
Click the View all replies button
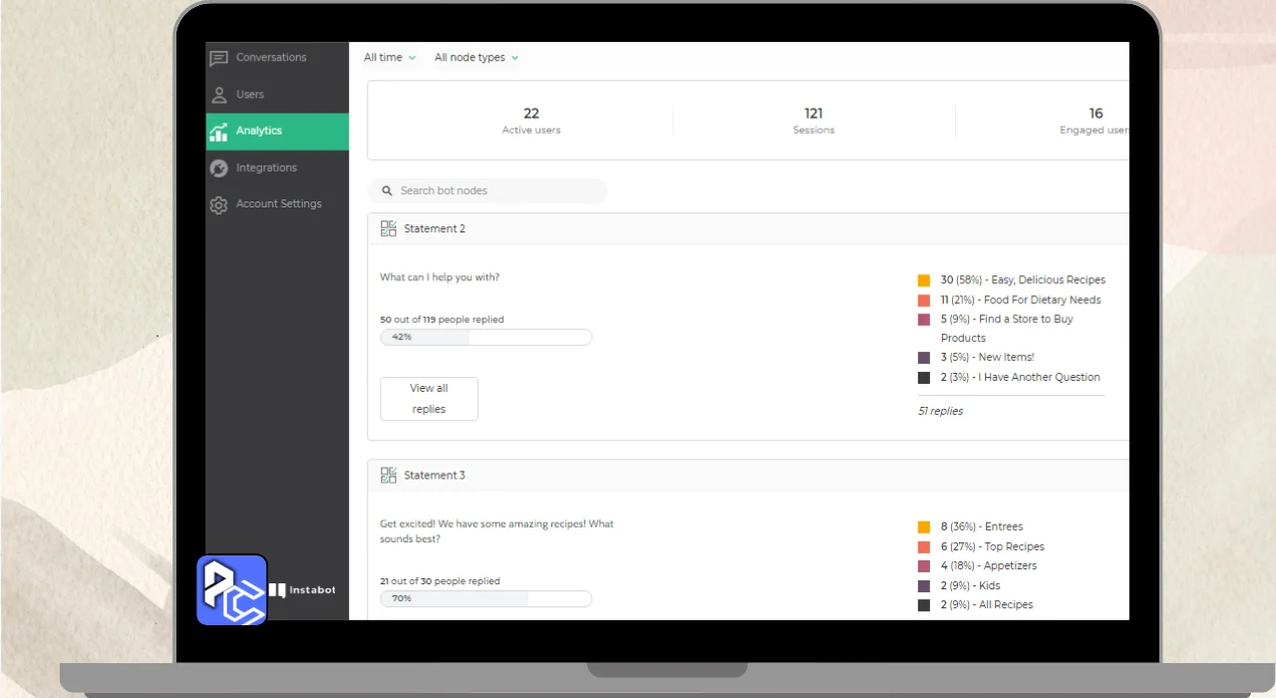[429, 399]
